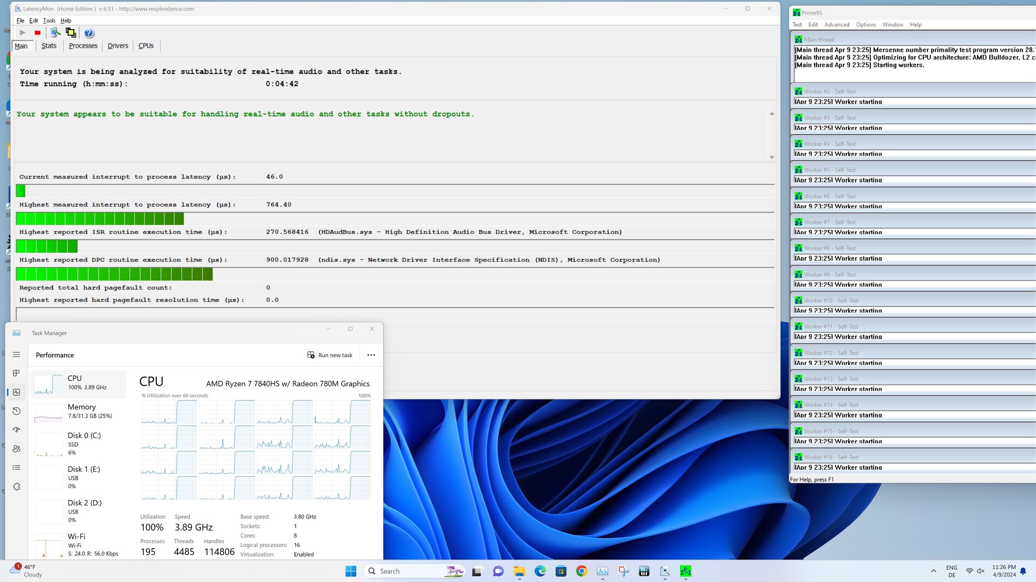Viewport: 1036px width, 582px height.
Task: Click the highest ISR execution time bar
Action: click(46, 246)
